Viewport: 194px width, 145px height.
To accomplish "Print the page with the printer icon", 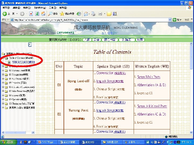I will point(93,14).
